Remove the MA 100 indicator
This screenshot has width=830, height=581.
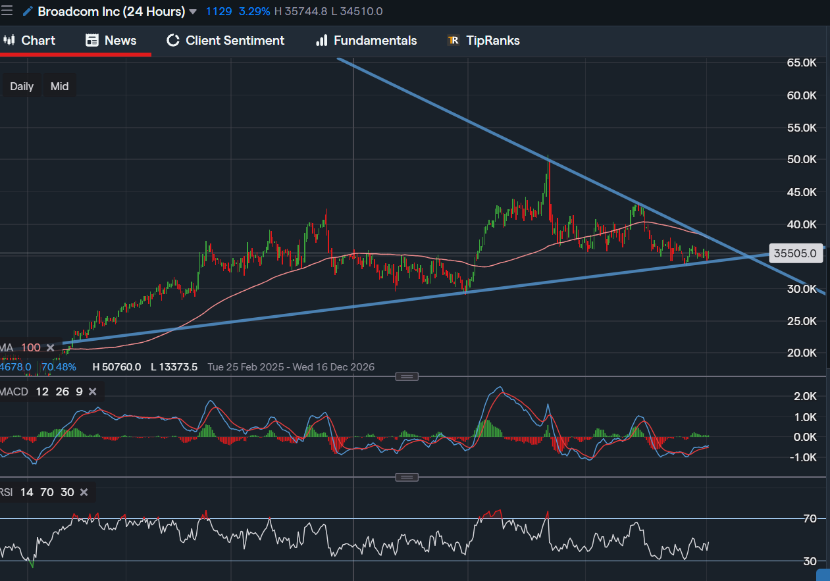coord(50,347)
